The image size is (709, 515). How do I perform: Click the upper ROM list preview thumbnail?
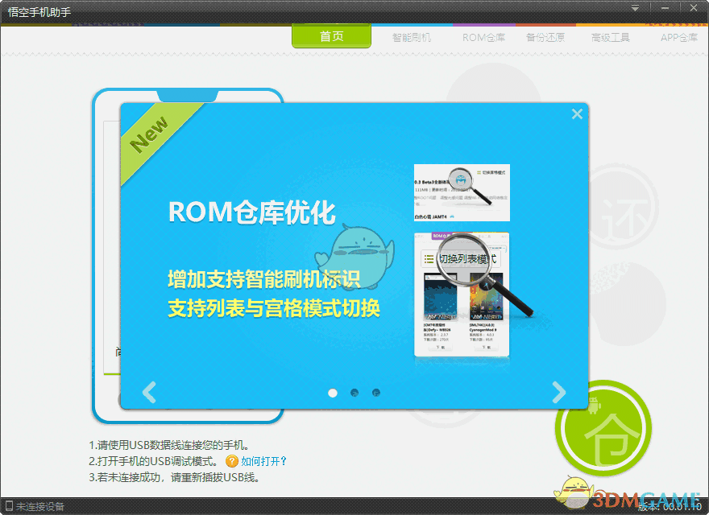pyautogui.click(x=462, y=193)
